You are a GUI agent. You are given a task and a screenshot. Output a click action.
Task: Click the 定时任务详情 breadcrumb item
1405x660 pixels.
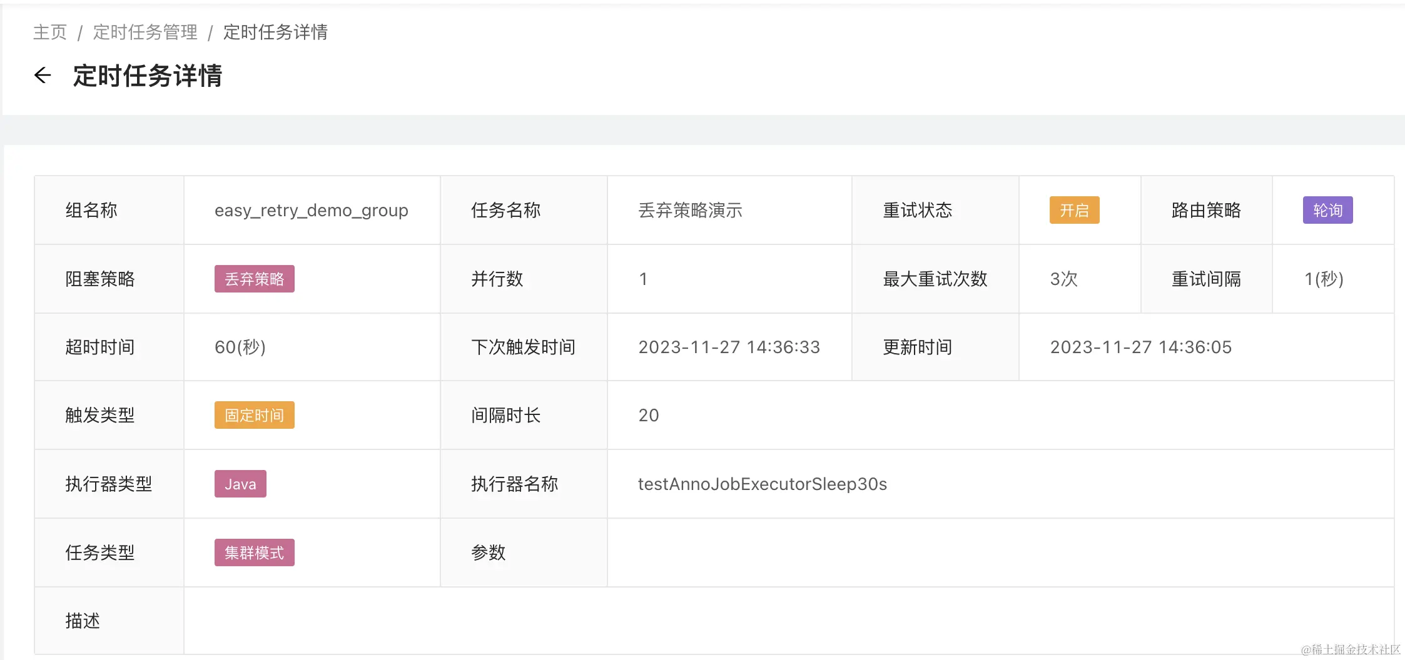click(275, 32)
